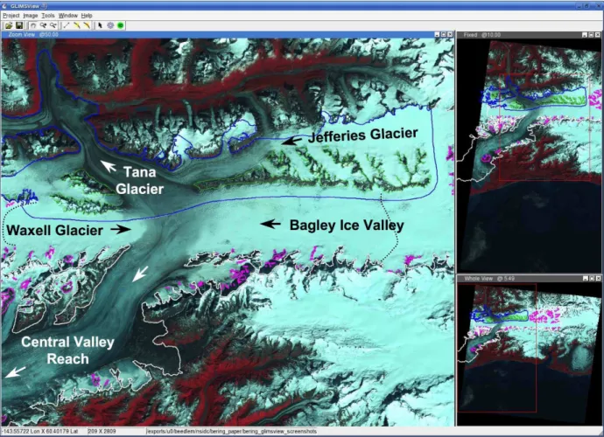This screenshot has height=437, width=604.
Task: Open the Project menu
Action: pyautogui.click(x=11, y=16)
